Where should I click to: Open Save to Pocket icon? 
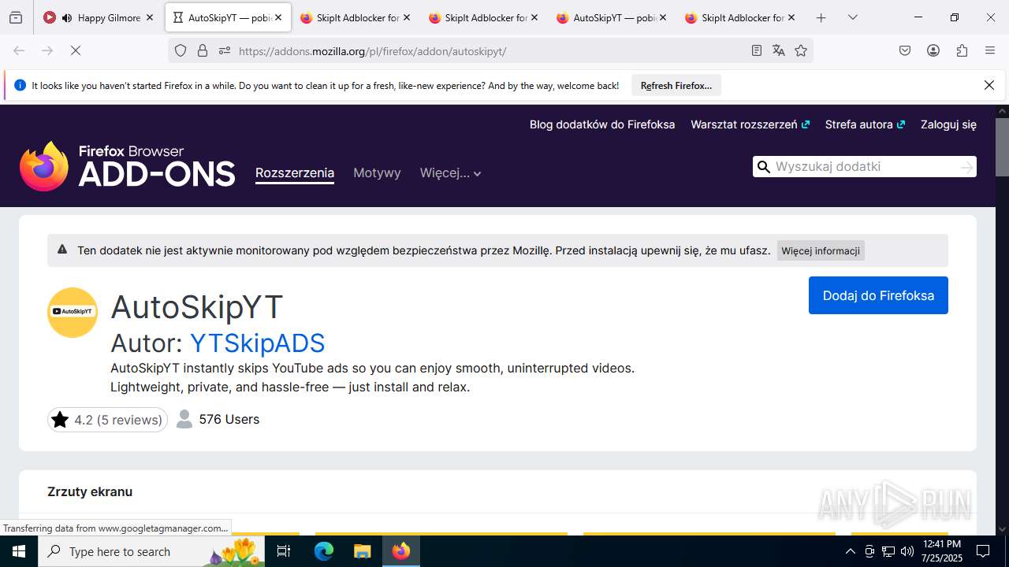(905, 50)
